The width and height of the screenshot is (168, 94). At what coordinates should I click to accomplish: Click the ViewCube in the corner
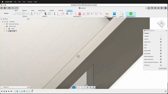(x=161, y=23)
